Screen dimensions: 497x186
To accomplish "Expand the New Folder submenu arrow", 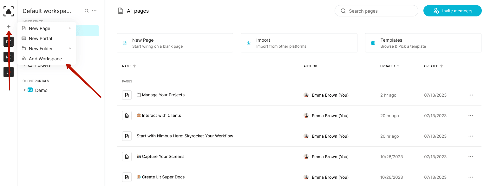I will (x=70, y=49).
